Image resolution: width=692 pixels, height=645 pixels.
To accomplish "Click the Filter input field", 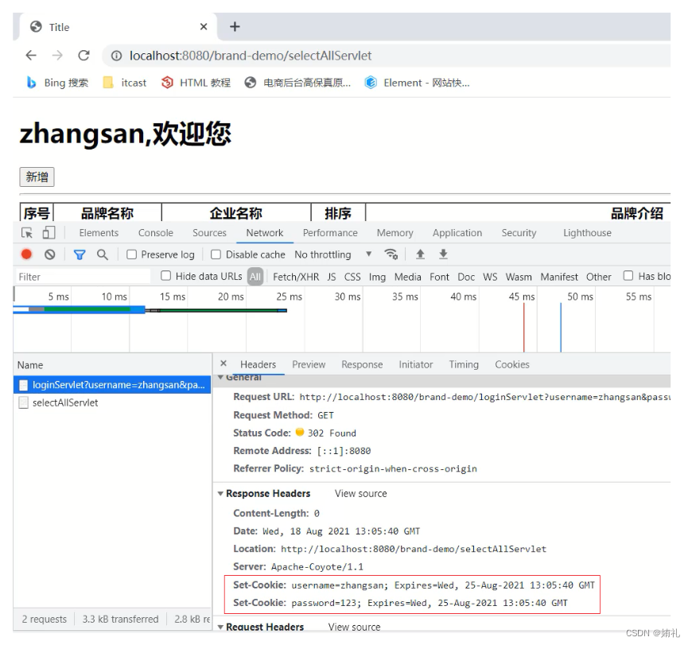I will click(83, 277).
